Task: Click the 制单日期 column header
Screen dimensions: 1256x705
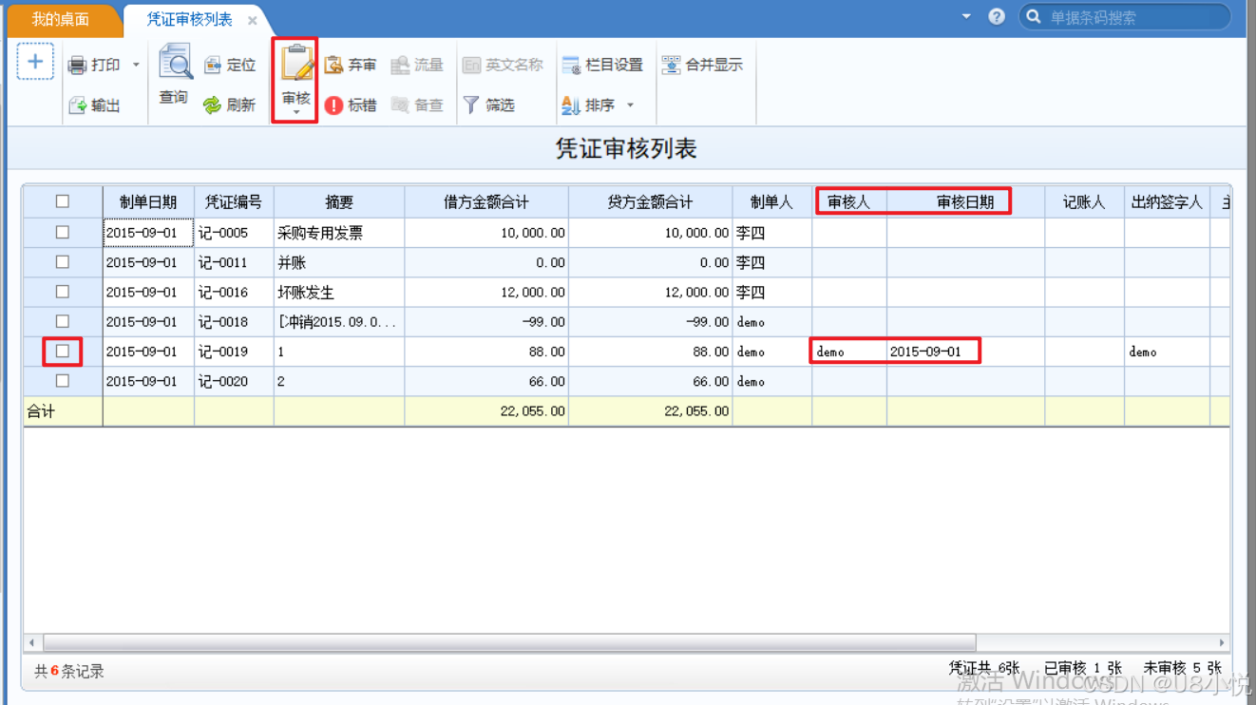Action: tap(148, 201)
